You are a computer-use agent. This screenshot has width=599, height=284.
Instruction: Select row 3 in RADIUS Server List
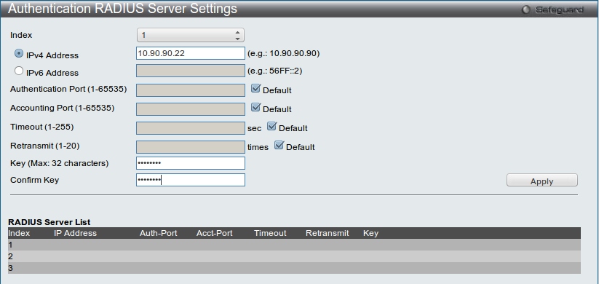(x=294, y=268)
